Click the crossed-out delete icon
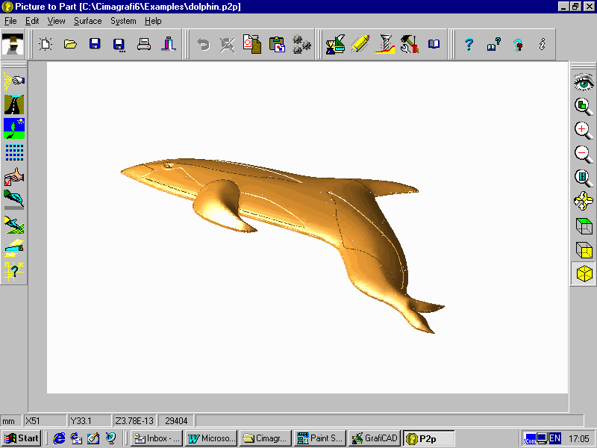 [x=228, y=45]
